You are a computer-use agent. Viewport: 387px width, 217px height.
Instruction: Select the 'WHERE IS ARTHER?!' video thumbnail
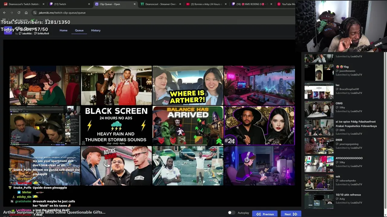click(x=188, y=85)
